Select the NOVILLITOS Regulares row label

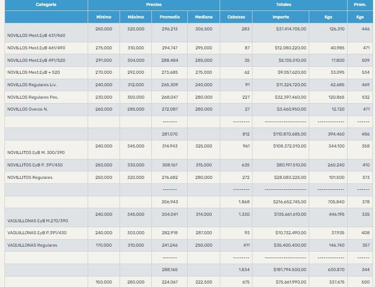(x=30, y=177)
